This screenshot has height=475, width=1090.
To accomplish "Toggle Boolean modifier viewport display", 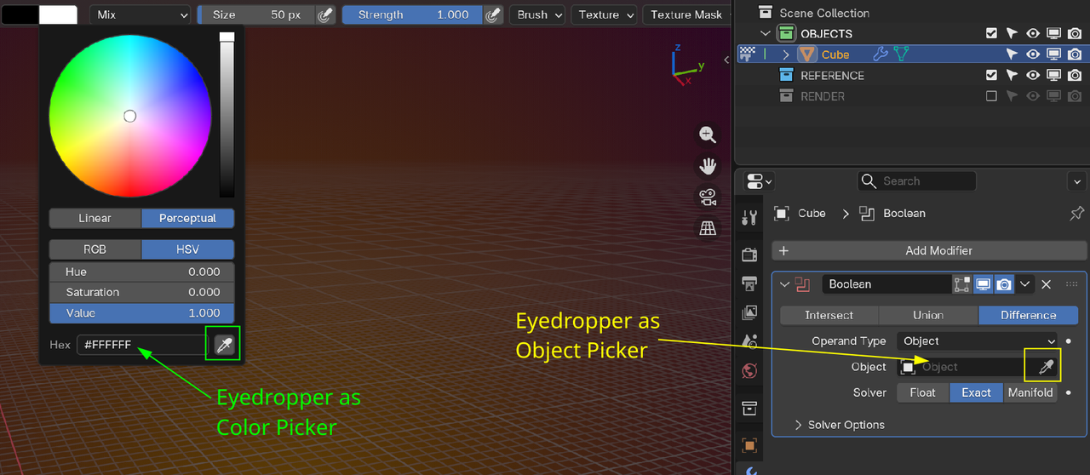I will coord(984,284).
